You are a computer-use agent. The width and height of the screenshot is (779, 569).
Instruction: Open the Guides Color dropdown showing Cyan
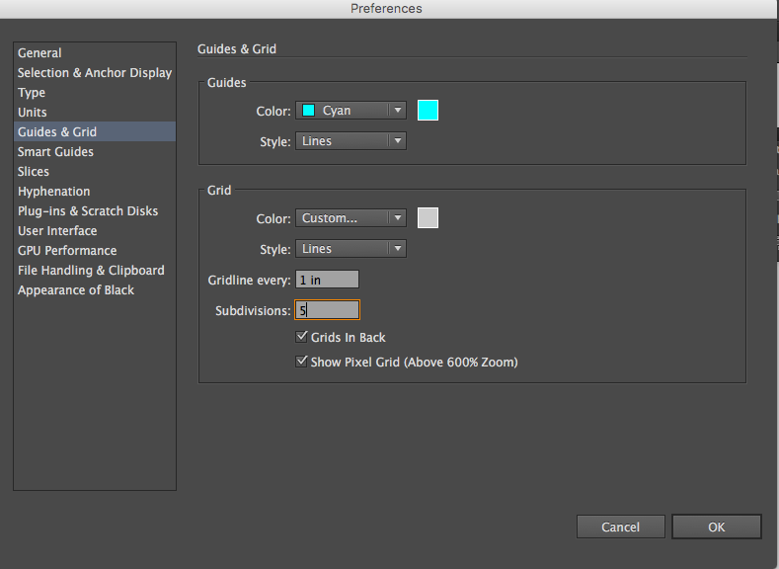[351, 111]
